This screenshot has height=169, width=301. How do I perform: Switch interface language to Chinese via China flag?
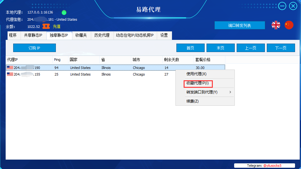pos(289,25)
